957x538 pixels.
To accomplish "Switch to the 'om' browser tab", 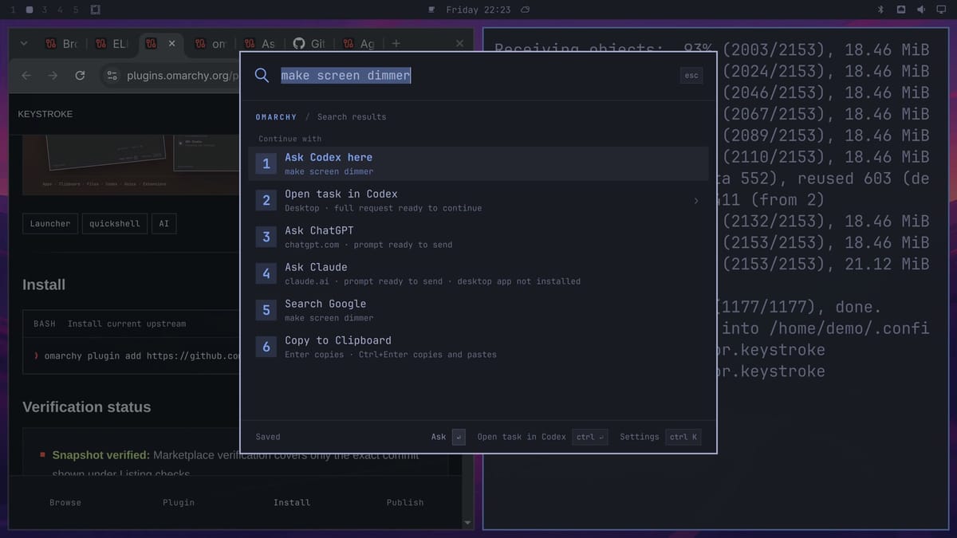I will [x=211, y=44].
